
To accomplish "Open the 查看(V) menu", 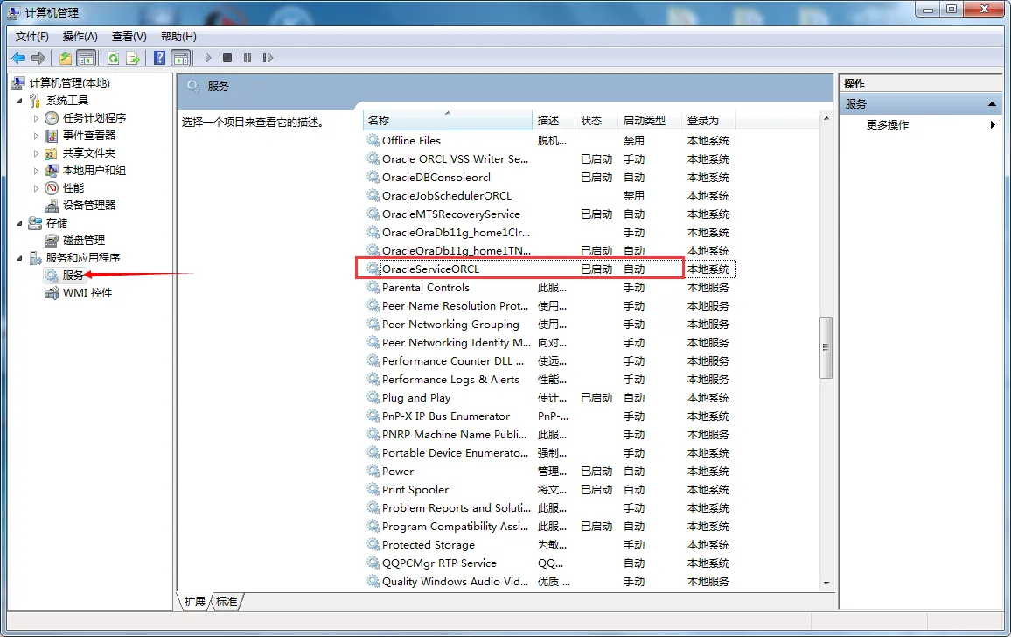I will tap(129, 37).
